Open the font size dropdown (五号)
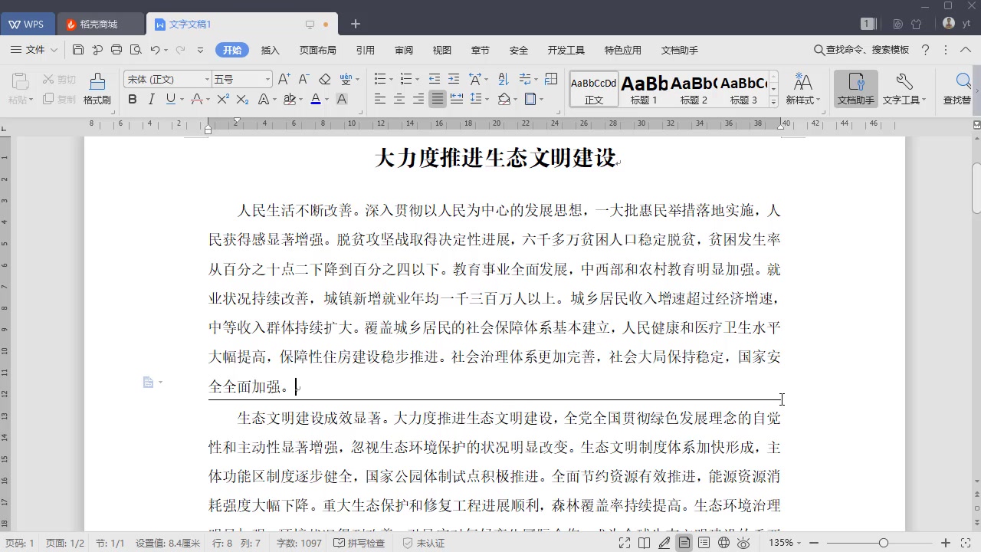The width and height of the screenshot is (981, 552). (x=267, y=79)
